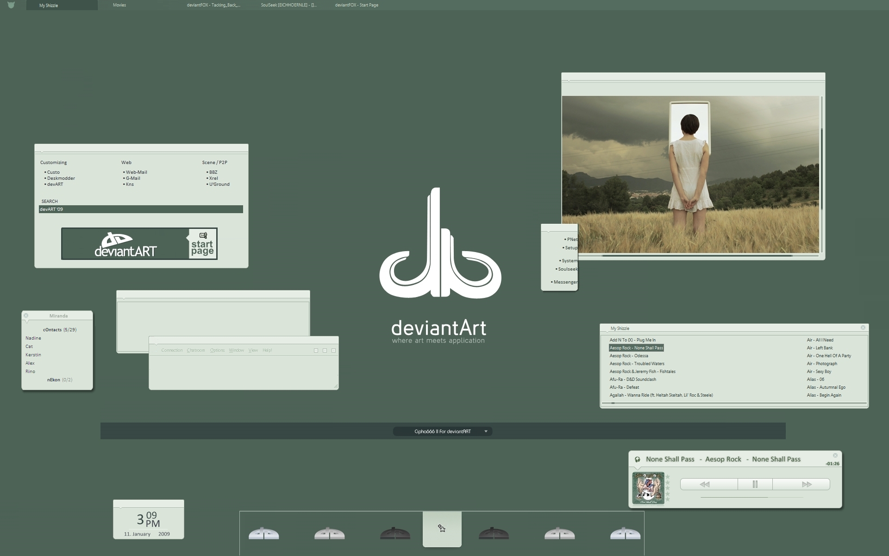The width and height of the screenshot is (889, 556).
Task: Select contact Nadine in Miranda
Action: tap(33, 338)
